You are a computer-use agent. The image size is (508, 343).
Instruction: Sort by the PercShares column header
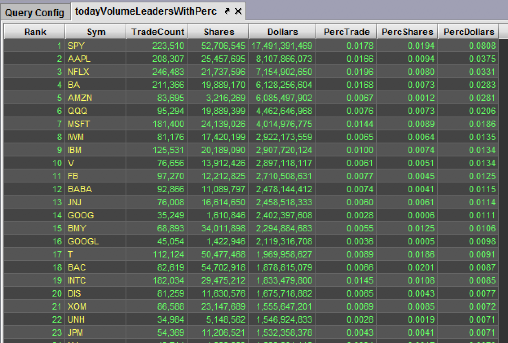coord(407,32)
